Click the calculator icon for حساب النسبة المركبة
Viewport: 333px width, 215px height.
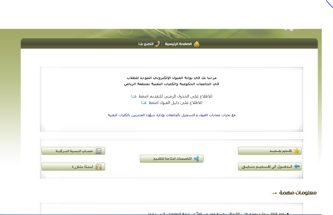(x=98, y=151)
